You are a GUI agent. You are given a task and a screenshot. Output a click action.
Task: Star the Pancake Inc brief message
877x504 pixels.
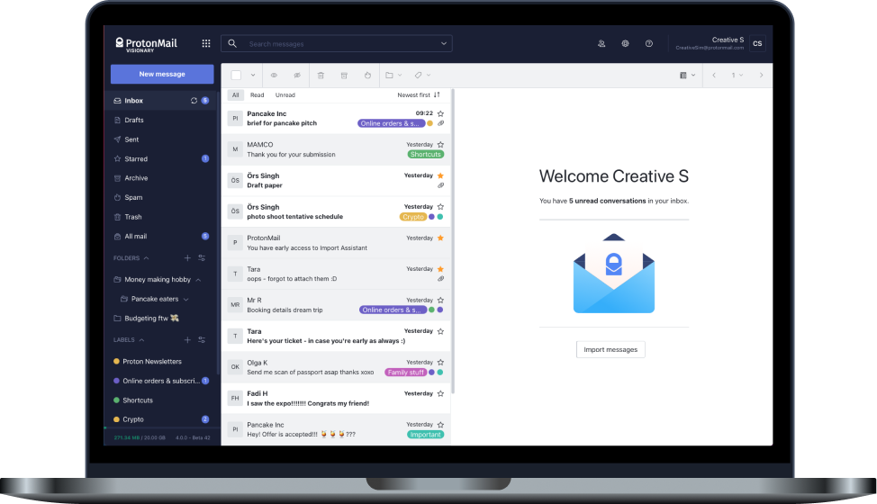click(x=440, y=113)
